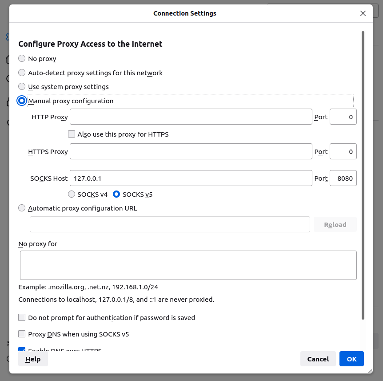
Task: Focus the SOCKS port field showing 8080
Action: click(343, 178)
